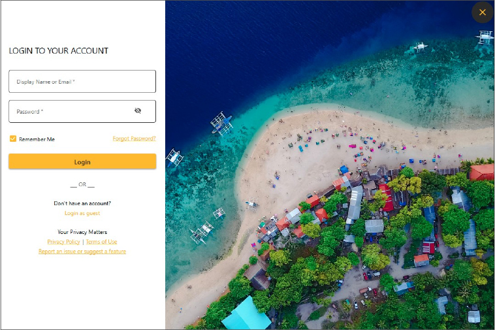Focus the Password input field
The height and width of the screenshot is (330, 495).
click(82, 112)
